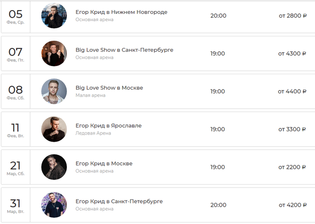Open photo for March 31 Saint Petersburg concert
315x224 pixels.
(x=54, y=205)
